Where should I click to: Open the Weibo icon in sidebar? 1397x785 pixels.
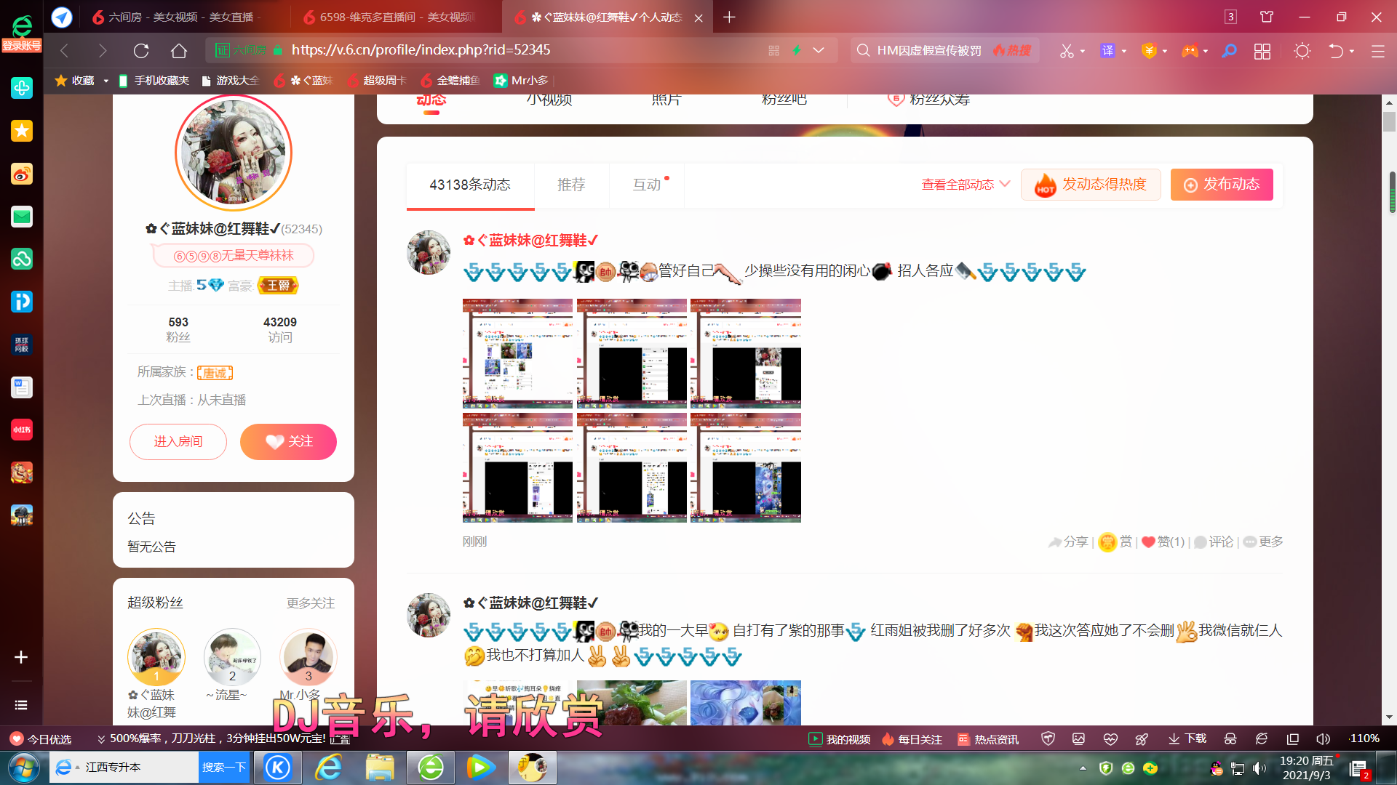click(22, 174)
